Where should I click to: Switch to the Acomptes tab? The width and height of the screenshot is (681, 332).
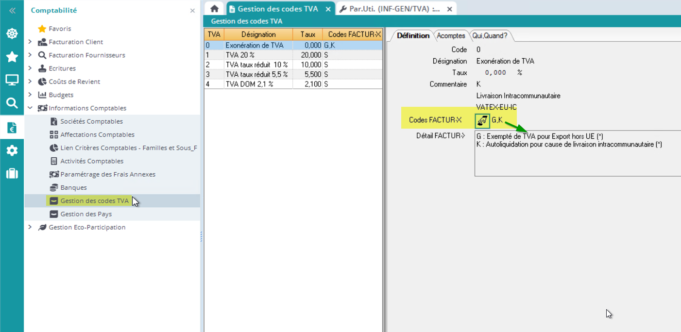450,35
